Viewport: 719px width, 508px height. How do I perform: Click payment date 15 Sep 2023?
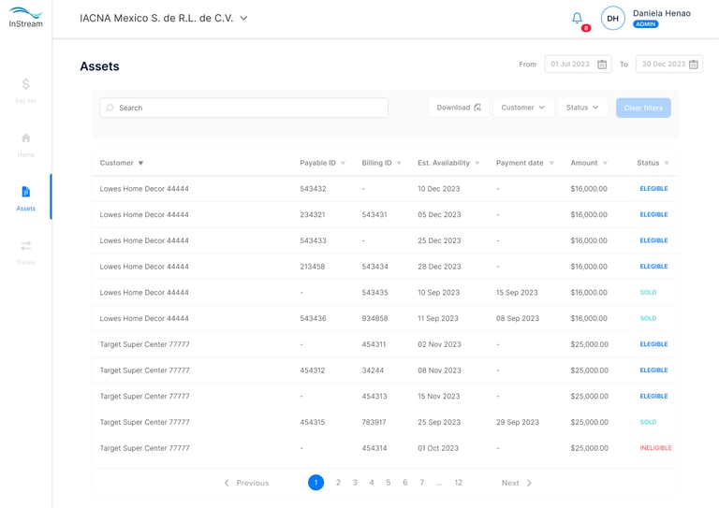[517, 292]
